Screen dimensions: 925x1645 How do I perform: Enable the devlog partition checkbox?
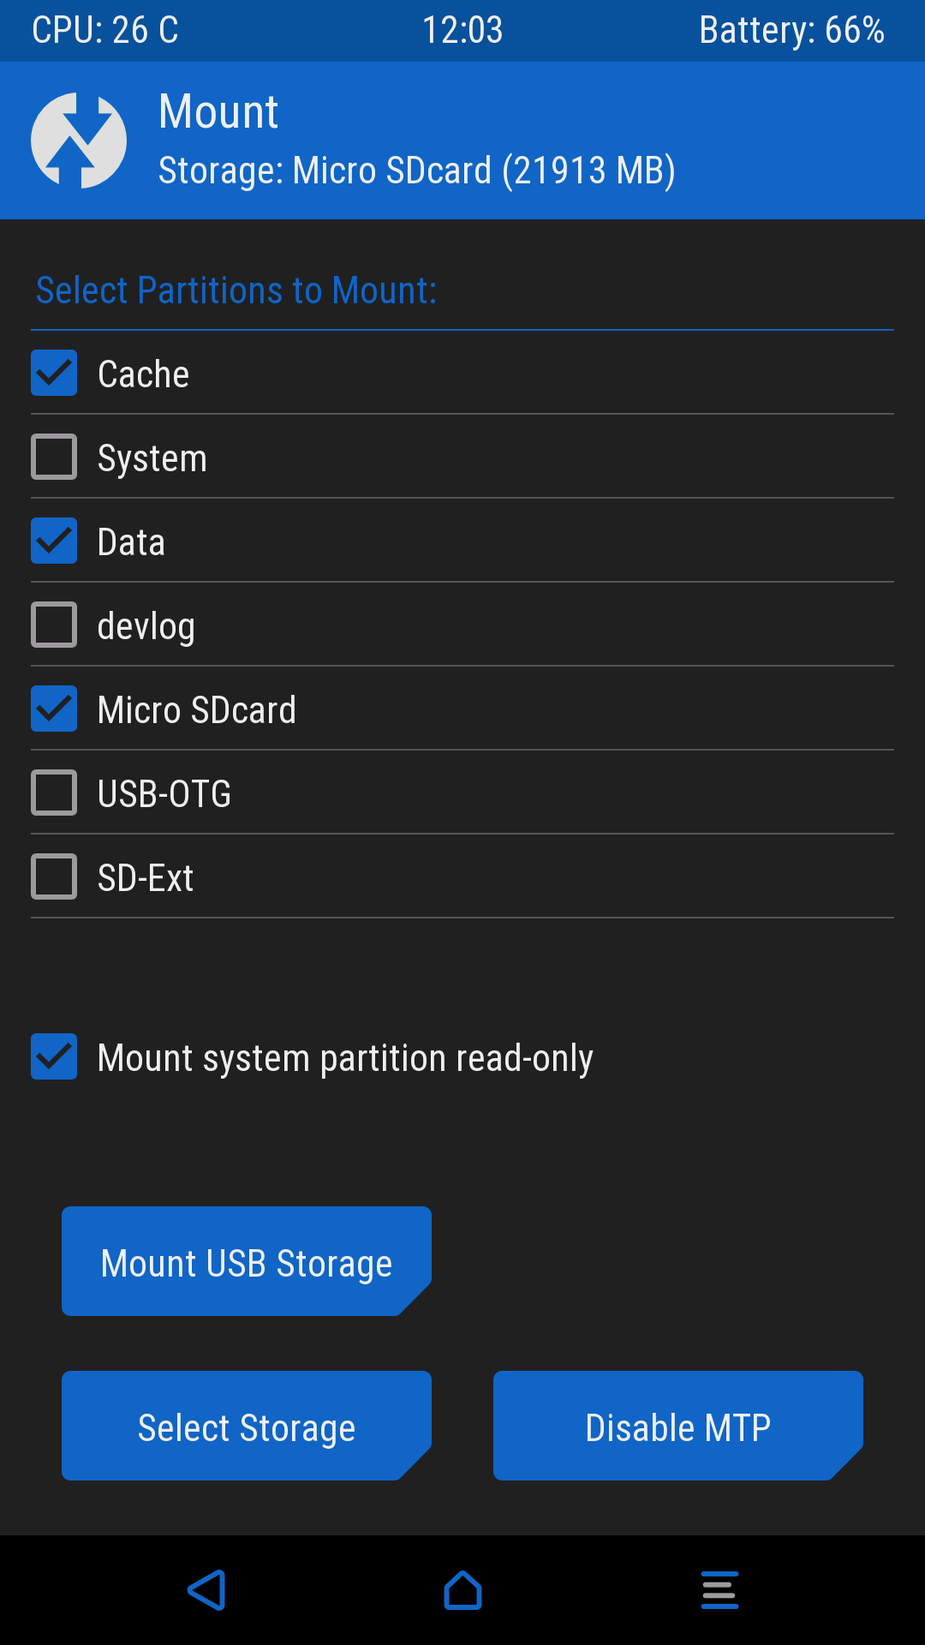click(54, 625)
